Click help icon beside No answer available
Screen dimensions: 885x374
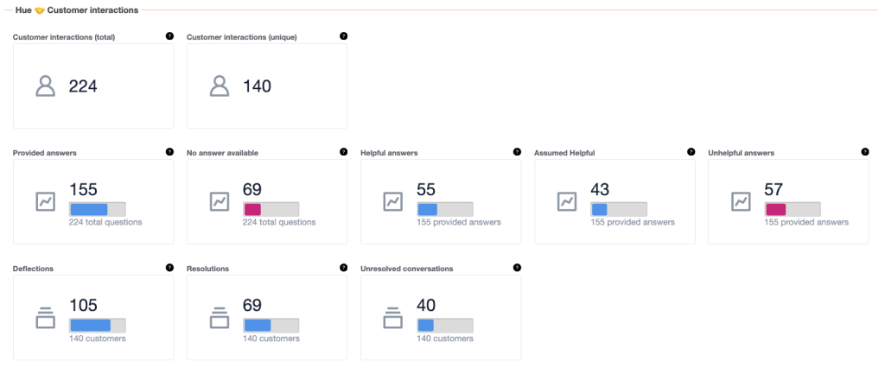coord(343,152)
